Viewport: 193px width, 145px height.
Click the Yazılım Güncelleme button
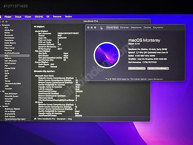tap(158, 68)
